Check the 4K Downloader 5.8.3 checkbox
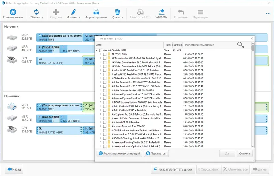The image size is (274, 176). coord(105,58)
